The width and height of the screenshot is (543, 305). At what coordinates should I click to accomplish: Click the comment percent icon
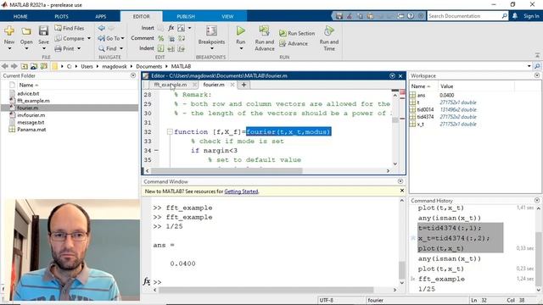[x=161, y=38]
